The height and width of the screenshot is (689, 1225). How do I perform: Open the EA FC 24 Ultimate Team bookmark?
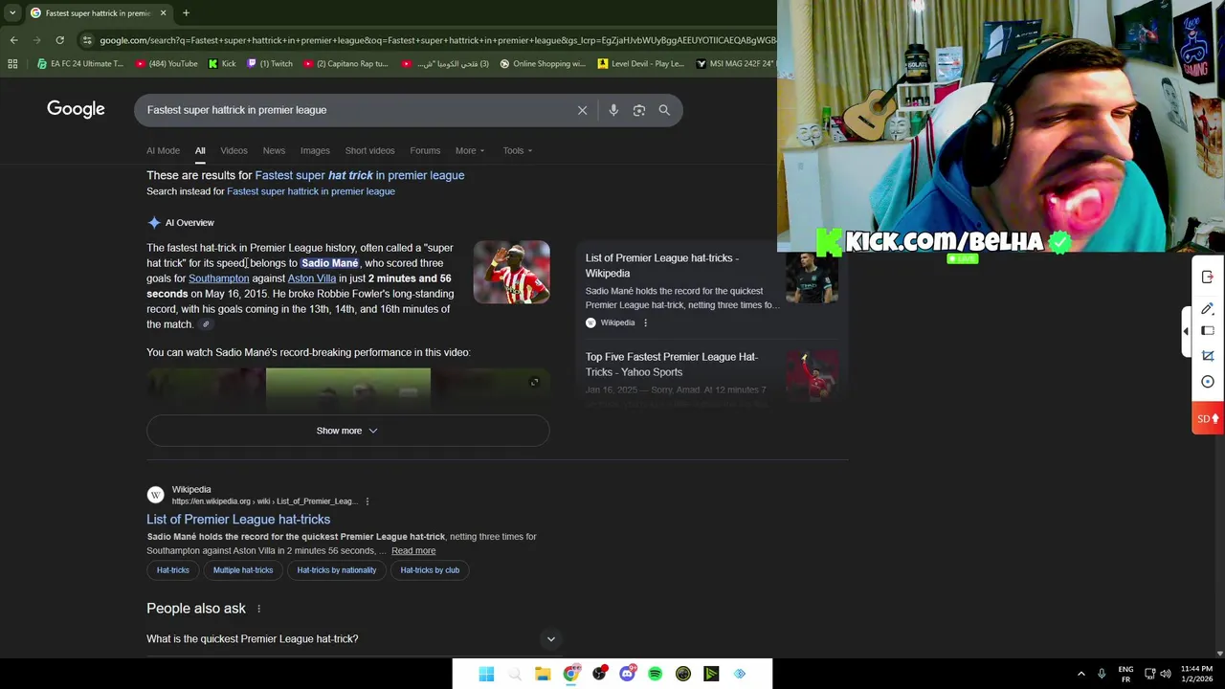[x=80, y=64]
